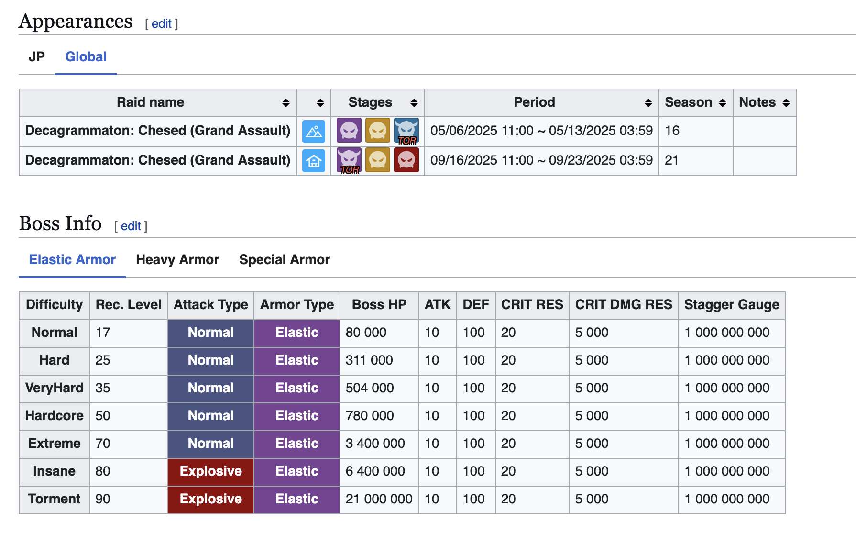Image resolution: width=856 pixels, height=534 pixels.
Task: Click the blue TOR stage icon in the Season 16 row
Action: pos(406,131)
